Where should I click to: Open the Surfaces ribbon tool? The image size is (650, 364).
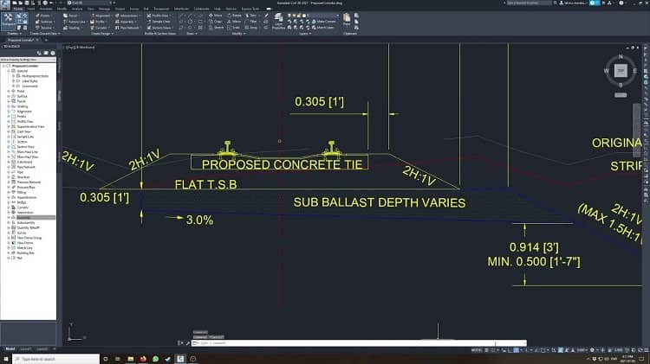45,22
